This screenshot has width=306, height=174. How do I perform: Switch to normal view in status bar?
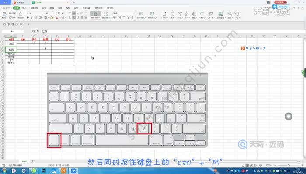point(247,165)
